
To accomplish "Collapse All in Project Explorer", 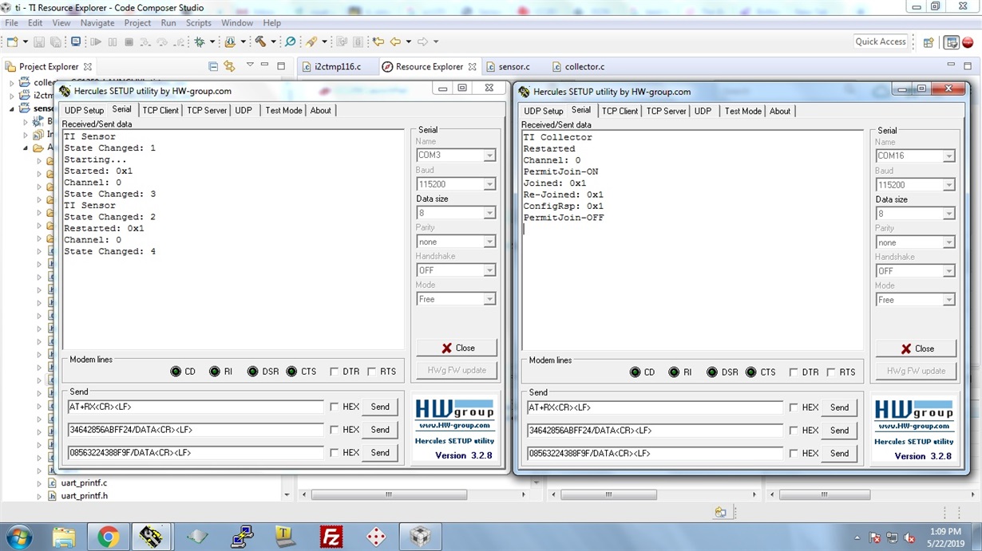I will click(213, 66).
